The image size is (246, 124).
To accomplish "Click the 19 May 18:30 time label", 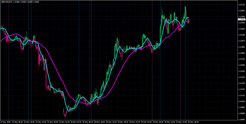I will [x=193, y=122].
